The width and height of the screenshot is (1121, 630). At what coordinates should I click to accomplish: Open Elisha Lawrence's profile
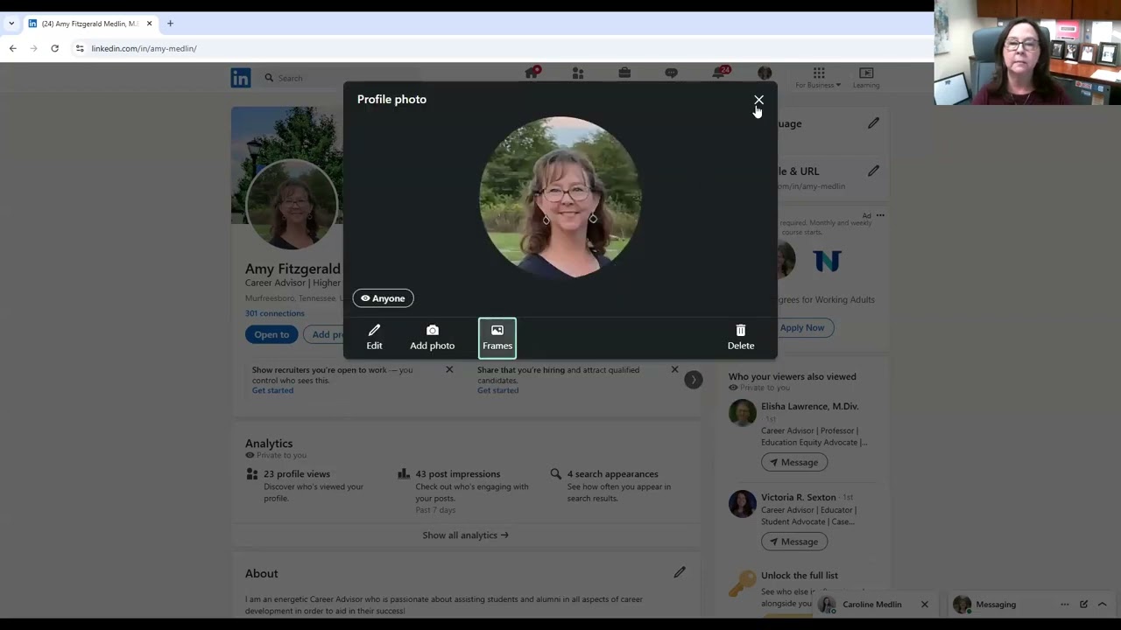(x=809, y=406)
